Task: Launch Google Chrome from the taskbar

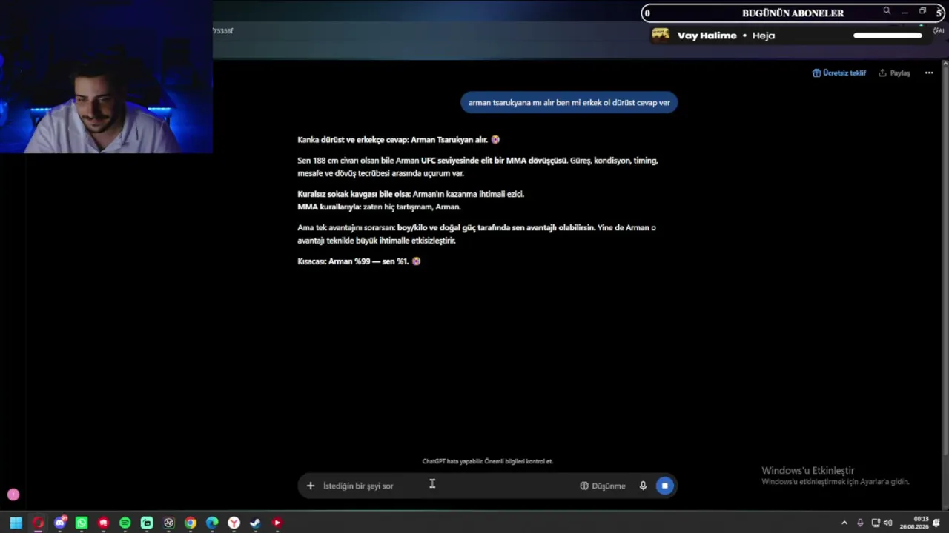Action: click(191, 523)
